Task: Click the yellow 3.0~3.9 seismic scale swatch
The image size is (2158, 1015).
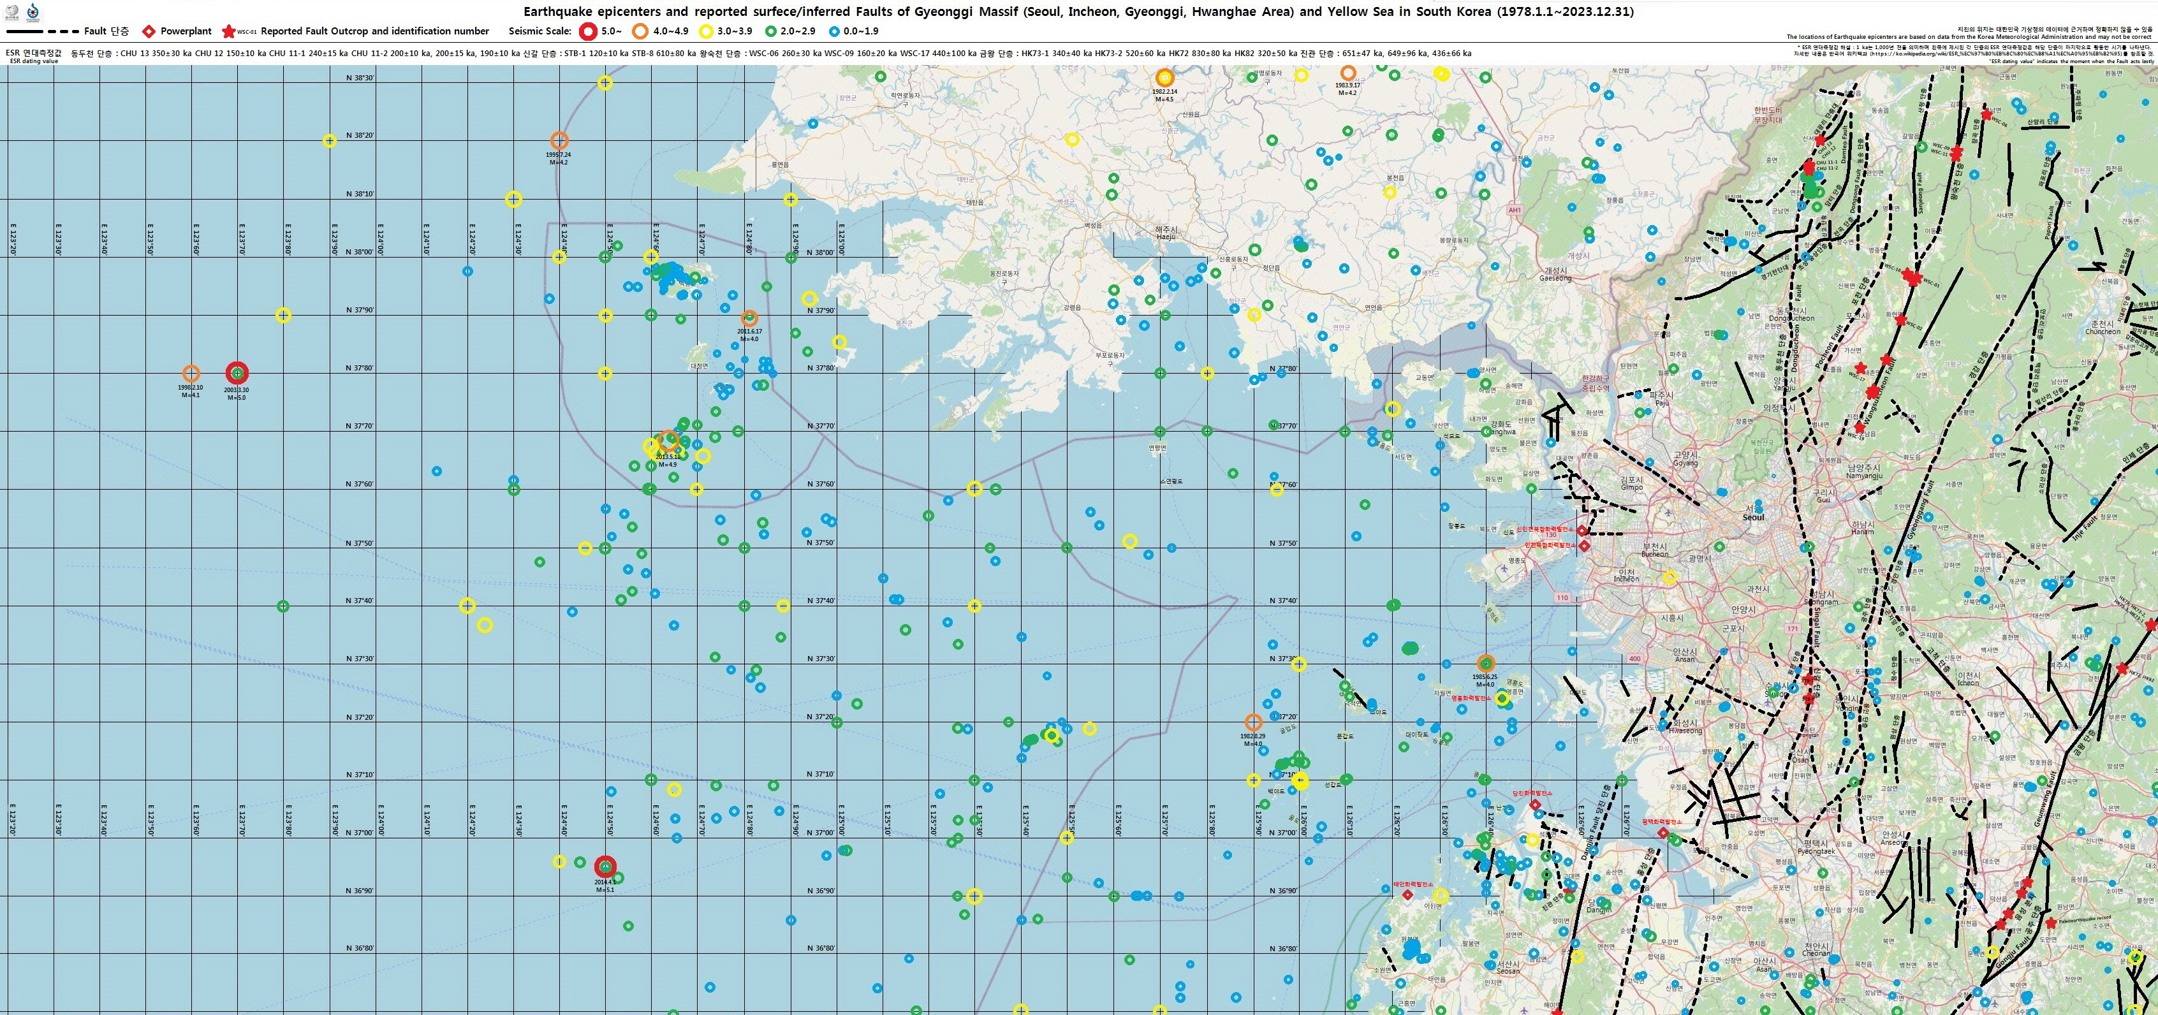Action: pos(706,32)
